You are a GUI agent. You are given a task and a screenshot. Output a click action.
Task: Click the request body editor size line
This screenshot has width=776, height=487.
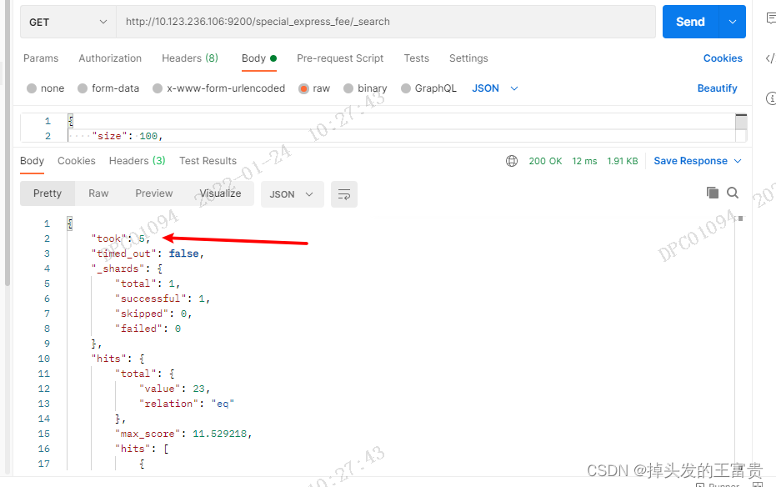[x=128, y=136]
